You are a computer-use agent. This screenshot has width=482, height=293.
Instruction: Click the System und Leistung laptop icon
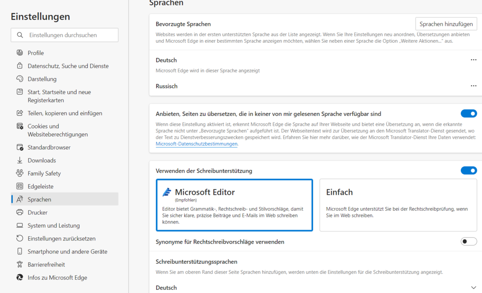[20, 225]
